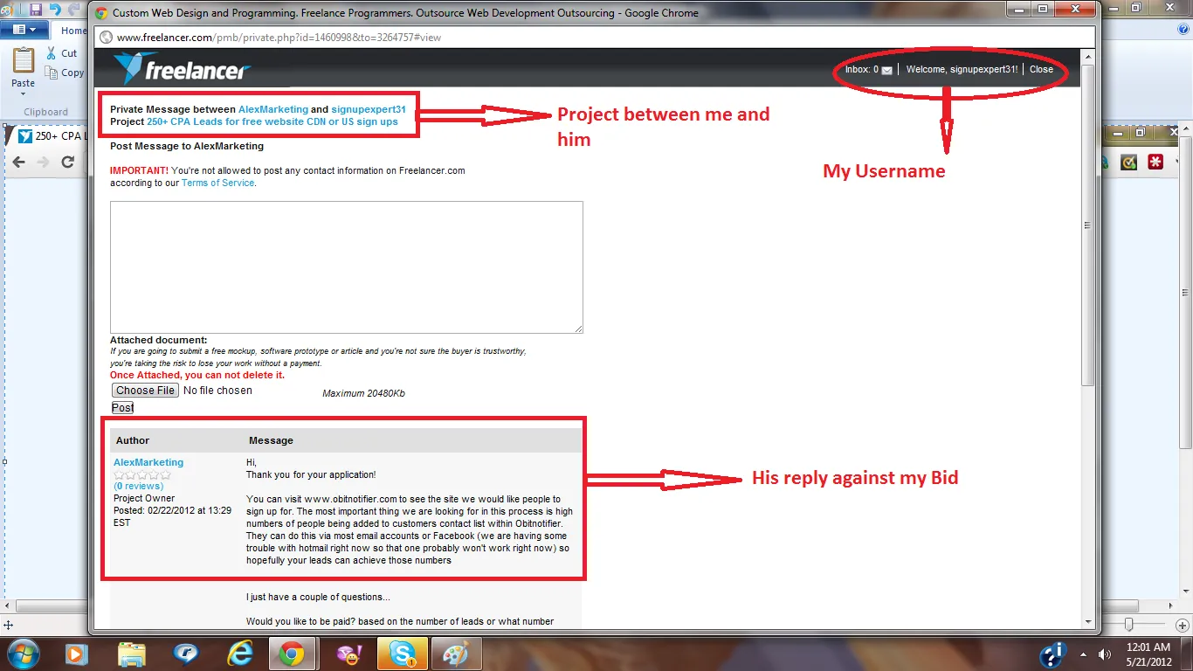Click the globe icon in address bar

point(107,38)
